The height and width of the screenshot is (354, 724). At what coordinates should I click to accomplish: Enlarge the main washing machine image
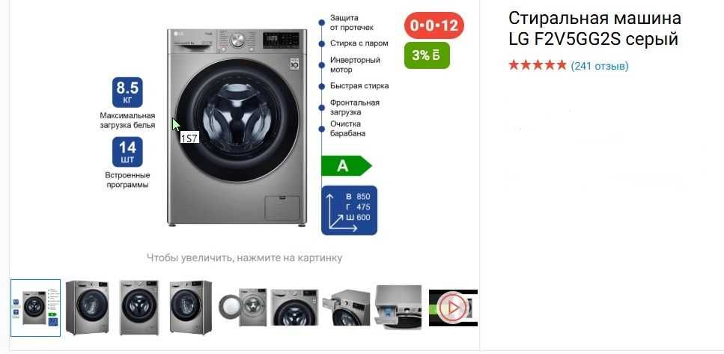pos(237,127)
